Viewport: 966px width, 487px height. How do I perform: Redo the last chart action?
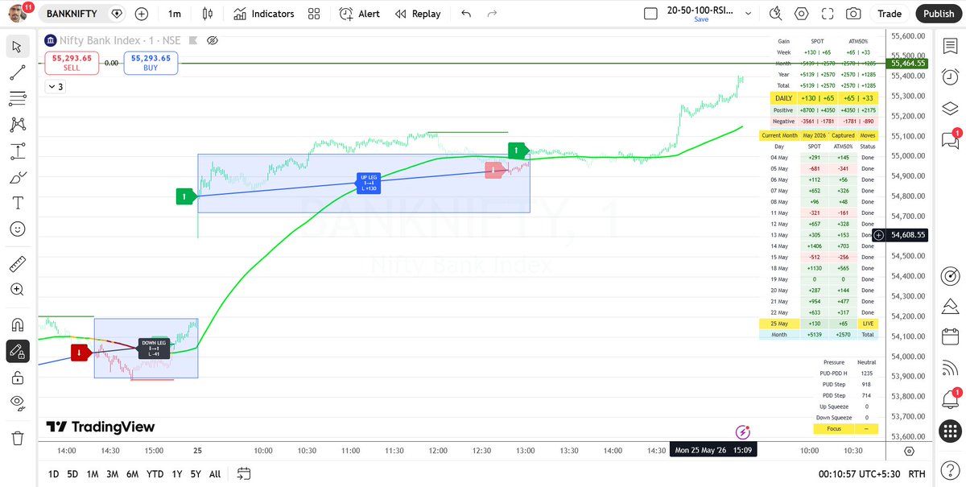[492, 14]
